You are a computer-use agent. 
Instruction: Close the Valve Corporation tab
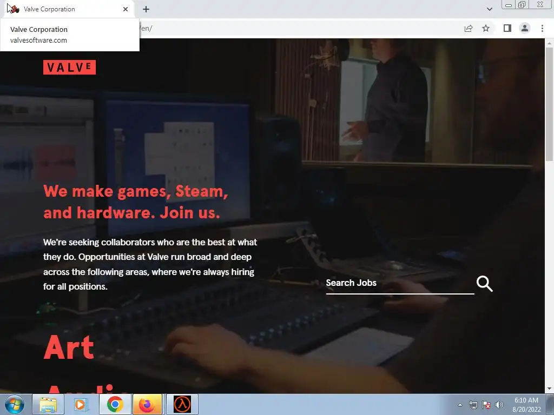point(126,9)
